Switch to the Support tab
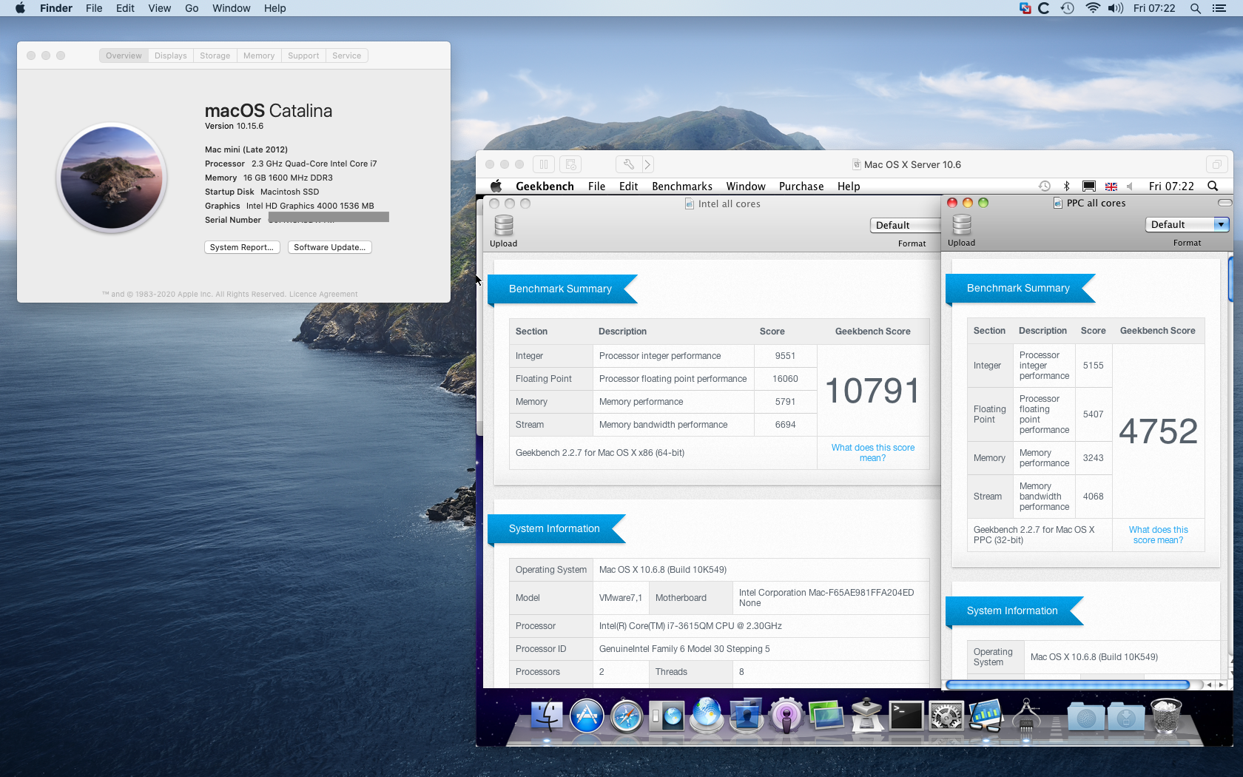The image size is (1243, 777). [x=303, y=55]
